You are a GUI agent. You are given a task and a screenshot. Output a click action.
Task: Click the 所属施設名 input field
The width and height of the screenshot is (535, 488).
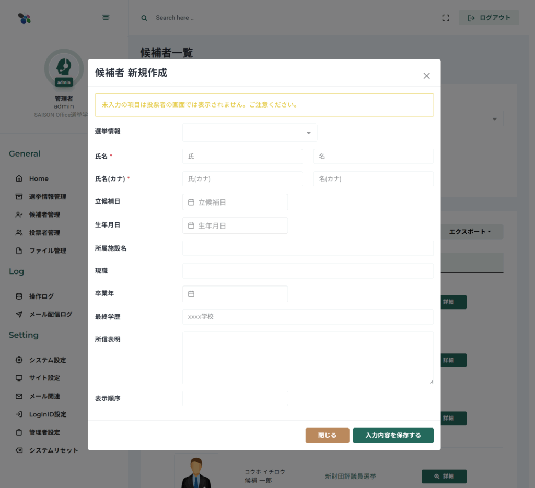tap(308, 248)
